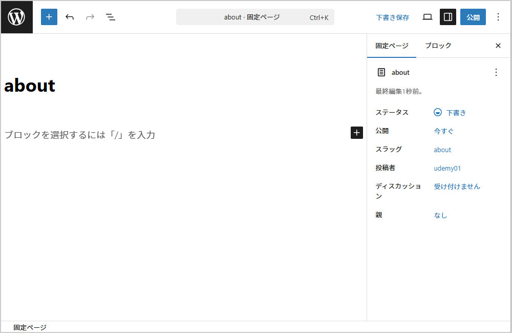
Task: Open the top toolbar options three-dot menu
Action: click(x=498, y=17)
